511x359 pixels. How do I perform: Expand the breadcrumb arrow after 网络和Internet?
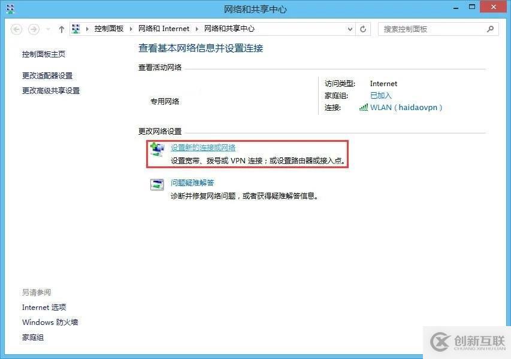point(195,29)
